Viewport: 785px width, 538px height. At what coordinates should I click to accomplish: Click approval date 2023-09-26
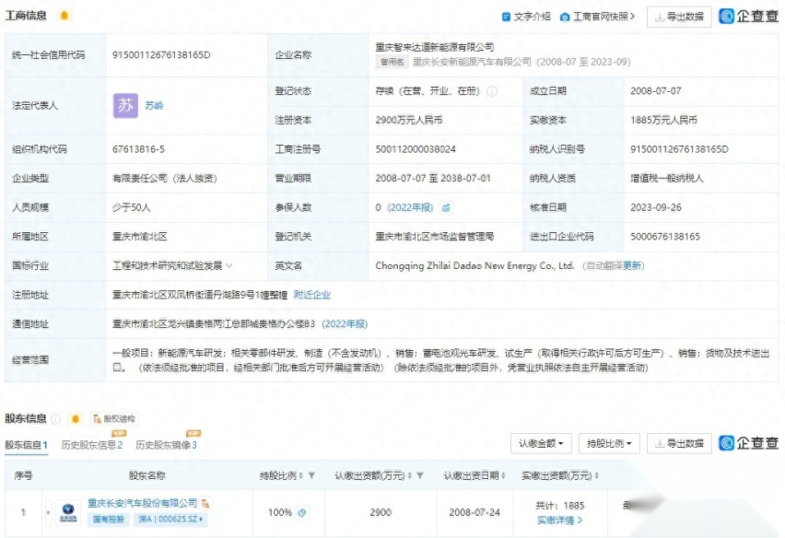pos(655,207)
